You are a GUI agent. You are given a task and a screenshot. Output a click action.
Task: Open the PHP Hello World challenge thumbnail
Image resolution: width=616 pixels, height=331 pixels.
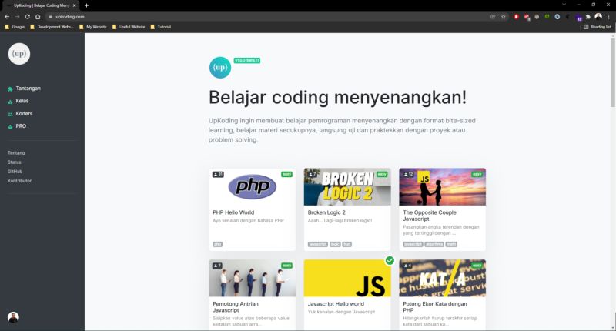point(253,187)
